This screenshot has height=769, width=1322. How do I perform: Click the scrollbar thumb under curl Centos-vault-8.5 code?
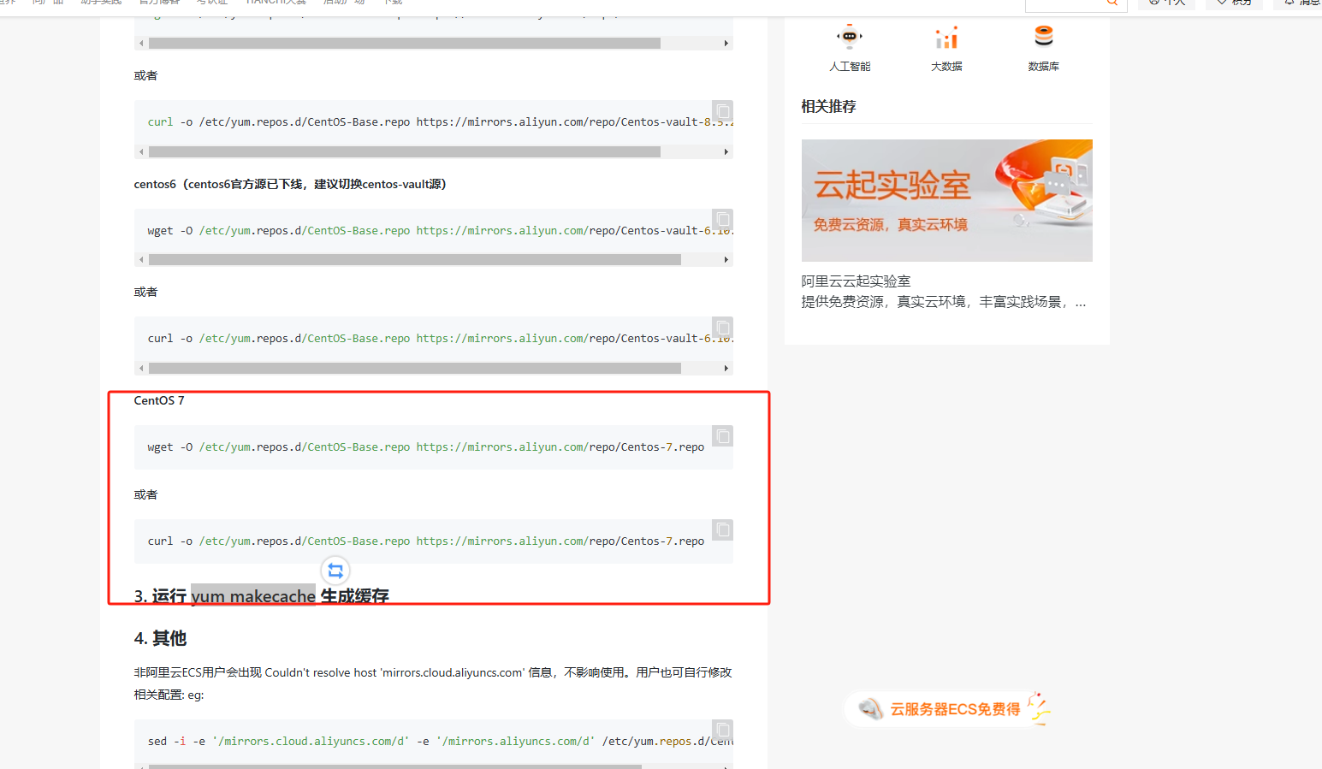pos(405,151)
